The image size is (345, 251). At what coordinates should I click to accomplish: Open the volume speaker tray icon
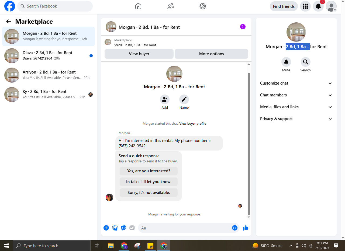click(x=304, y=246)
